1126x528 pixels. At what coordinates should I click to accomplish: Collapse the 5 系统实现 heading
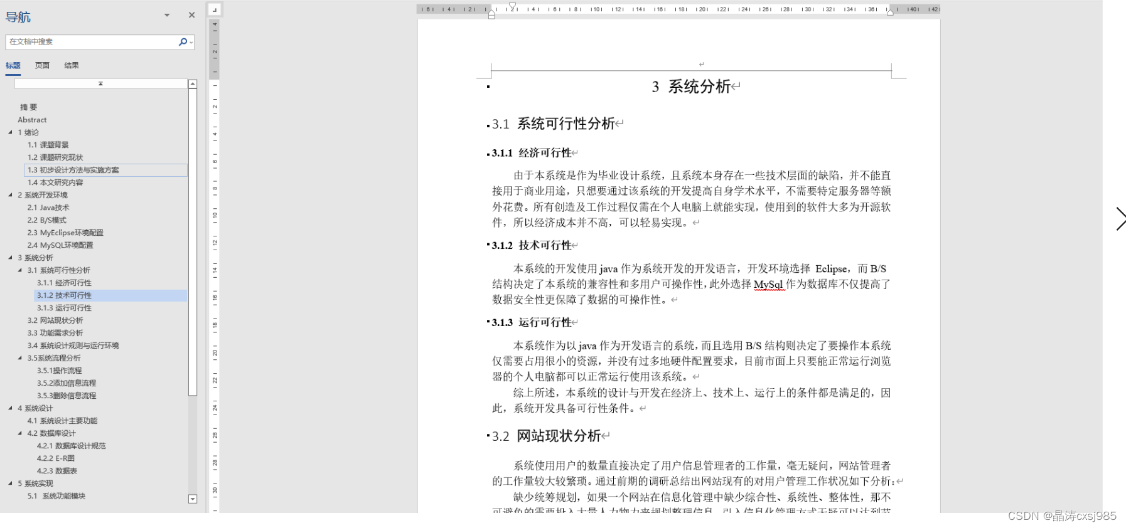(x=10, y=483)
